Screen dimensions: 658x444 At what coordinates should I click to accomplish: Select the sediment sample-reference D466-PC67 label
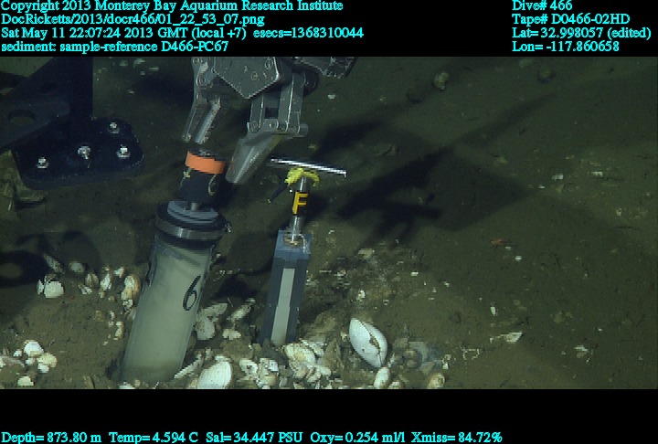click(114, 46)
